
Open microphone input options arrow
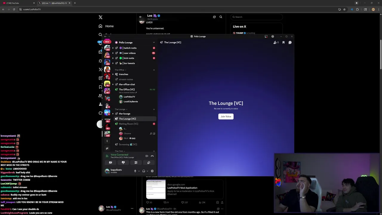click(138, 171)
